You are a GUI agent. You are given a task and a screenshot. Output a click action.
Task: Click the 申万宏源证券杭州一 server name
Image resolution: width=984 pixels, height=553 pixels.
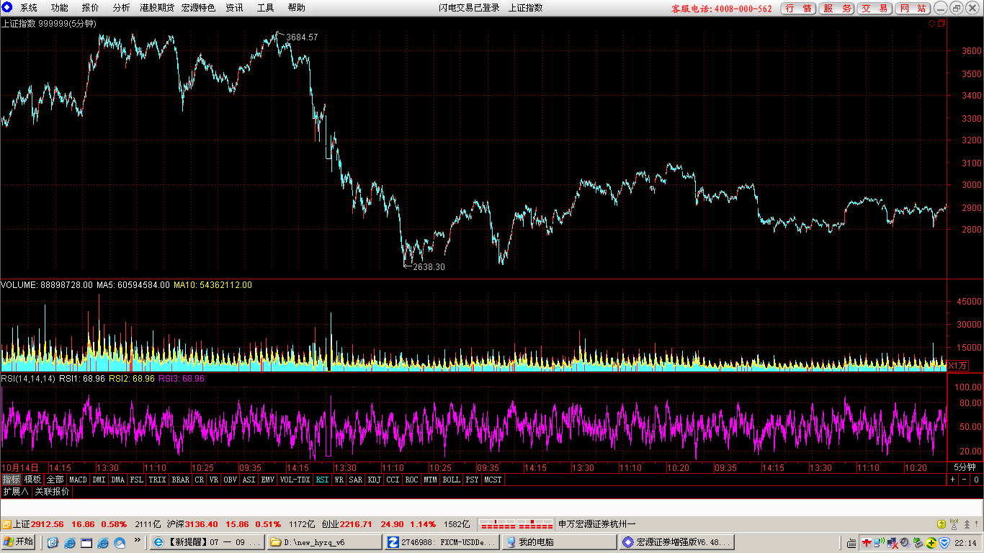pyautogui.click(x=597, y=524)
